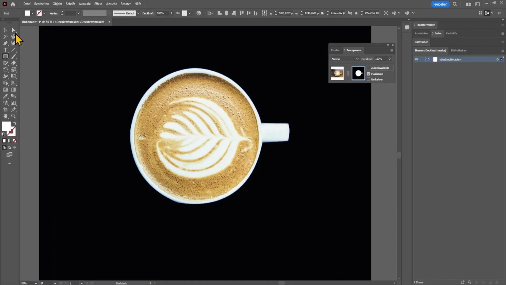
Task: Set paint mode to None
Action: coord(15,141)
